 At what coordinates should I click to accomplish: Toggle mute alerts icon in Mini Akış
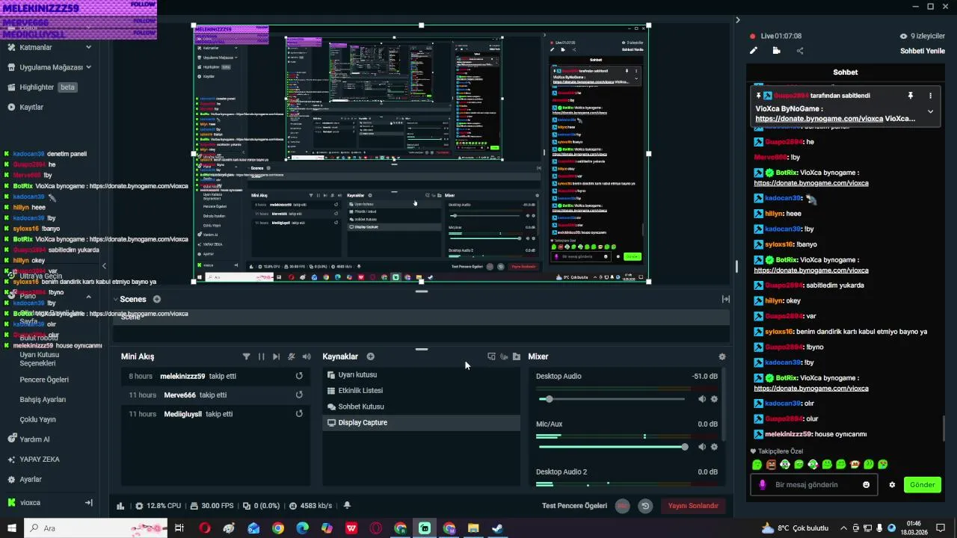(x=292, y=356)
